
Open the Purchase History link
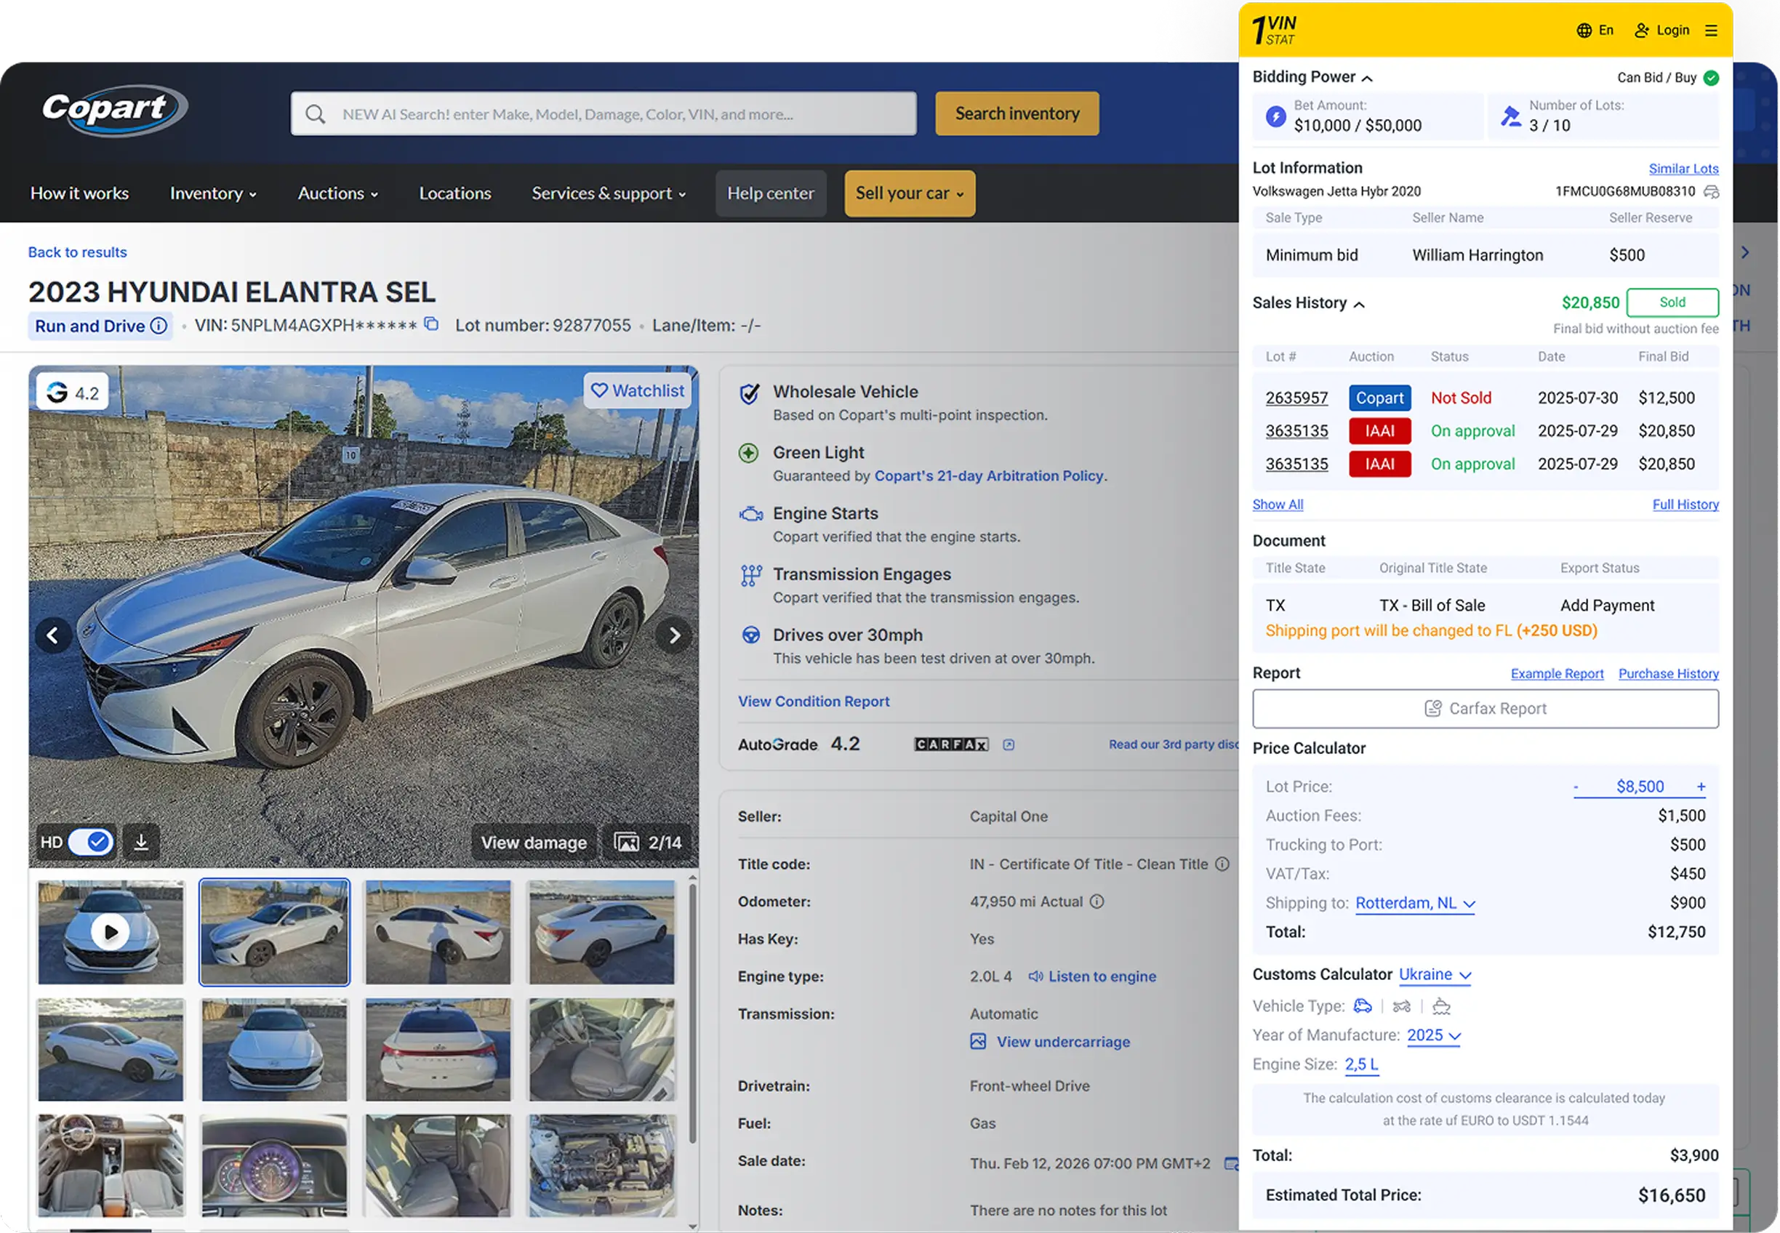pyautogui.click(x=1668, y=674)
